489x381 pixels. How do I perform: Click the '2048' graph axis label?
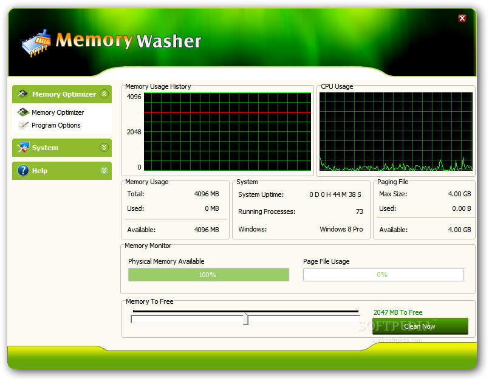[134, 132]
